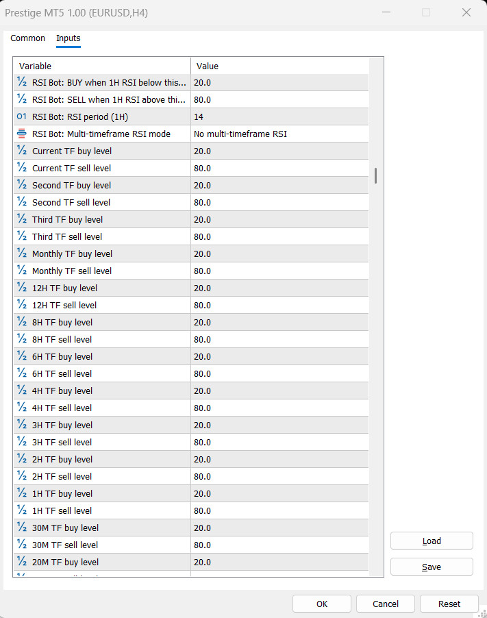Click the double-type icon beside RSI Bot BUY row
This screenshot has width=487, height=618.
pos(22,82)
